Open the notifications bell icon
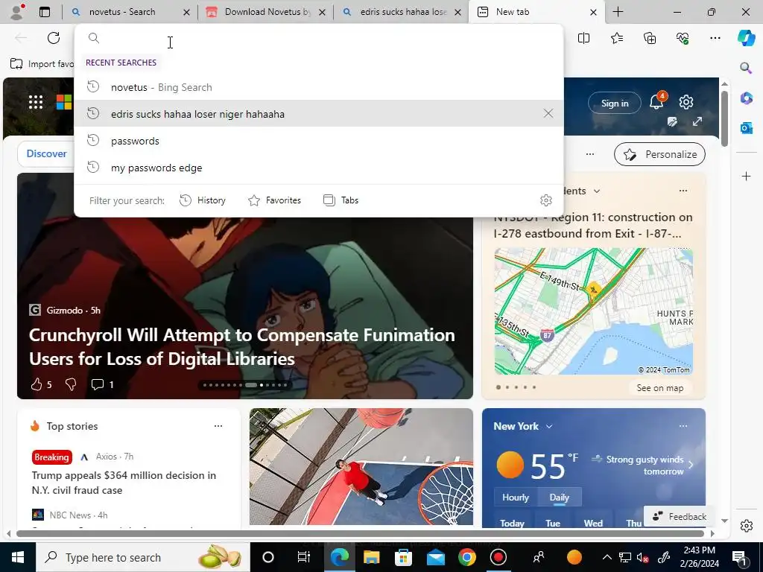Screen dimensions: 763x572 tap(657, 101)
